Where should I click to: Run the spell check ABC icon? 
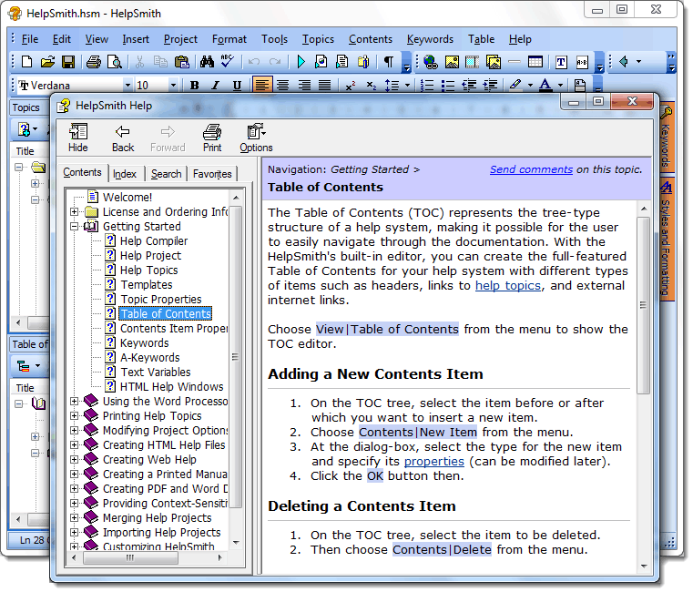(x=228, y=61)
